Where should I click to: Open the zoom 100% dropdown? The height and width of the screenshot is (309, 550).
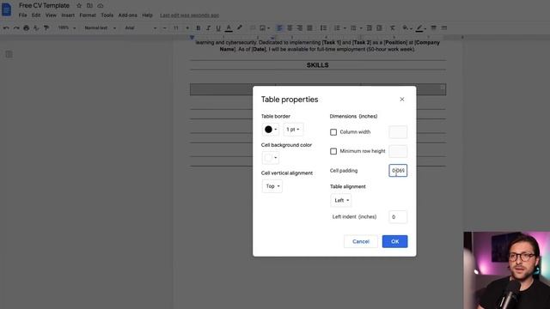(x=67, y=28)
